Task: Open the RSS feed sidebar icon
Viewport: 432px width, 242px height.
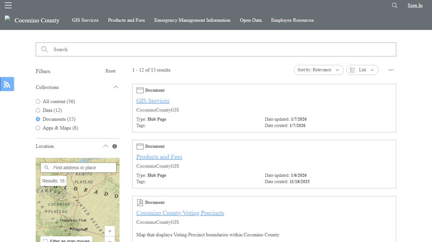Action: pyautogui.click(x=7, y=84)
